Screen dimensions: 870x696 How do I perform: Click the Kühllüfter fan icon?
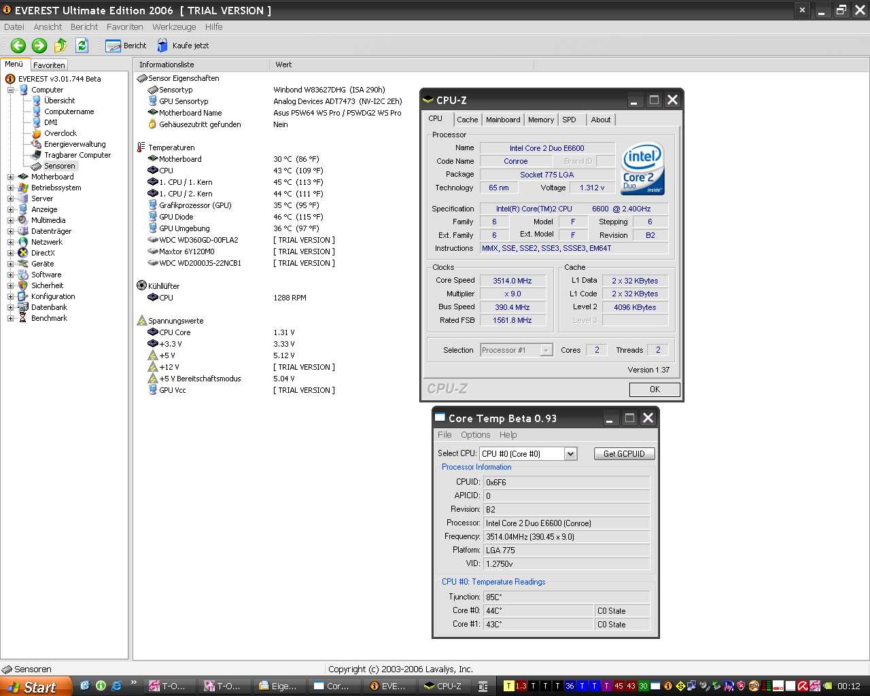pyautogui.click(x=141, y=286)
